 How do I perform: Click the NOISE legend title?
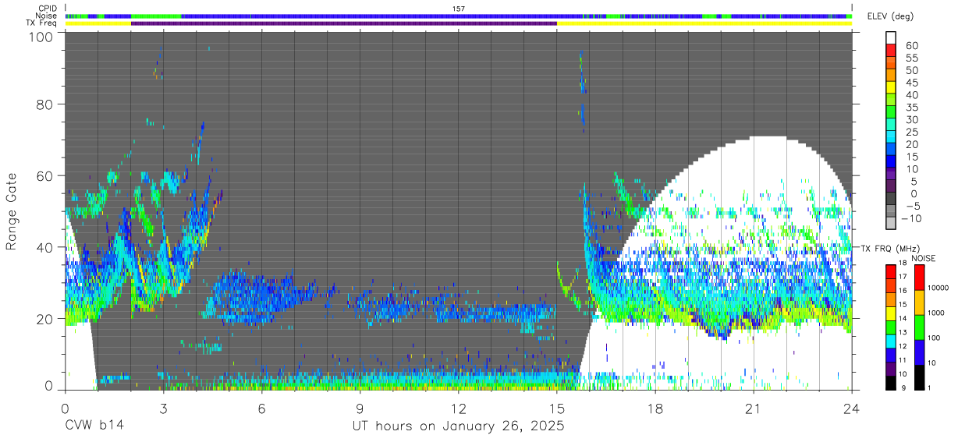click(923, 258)
